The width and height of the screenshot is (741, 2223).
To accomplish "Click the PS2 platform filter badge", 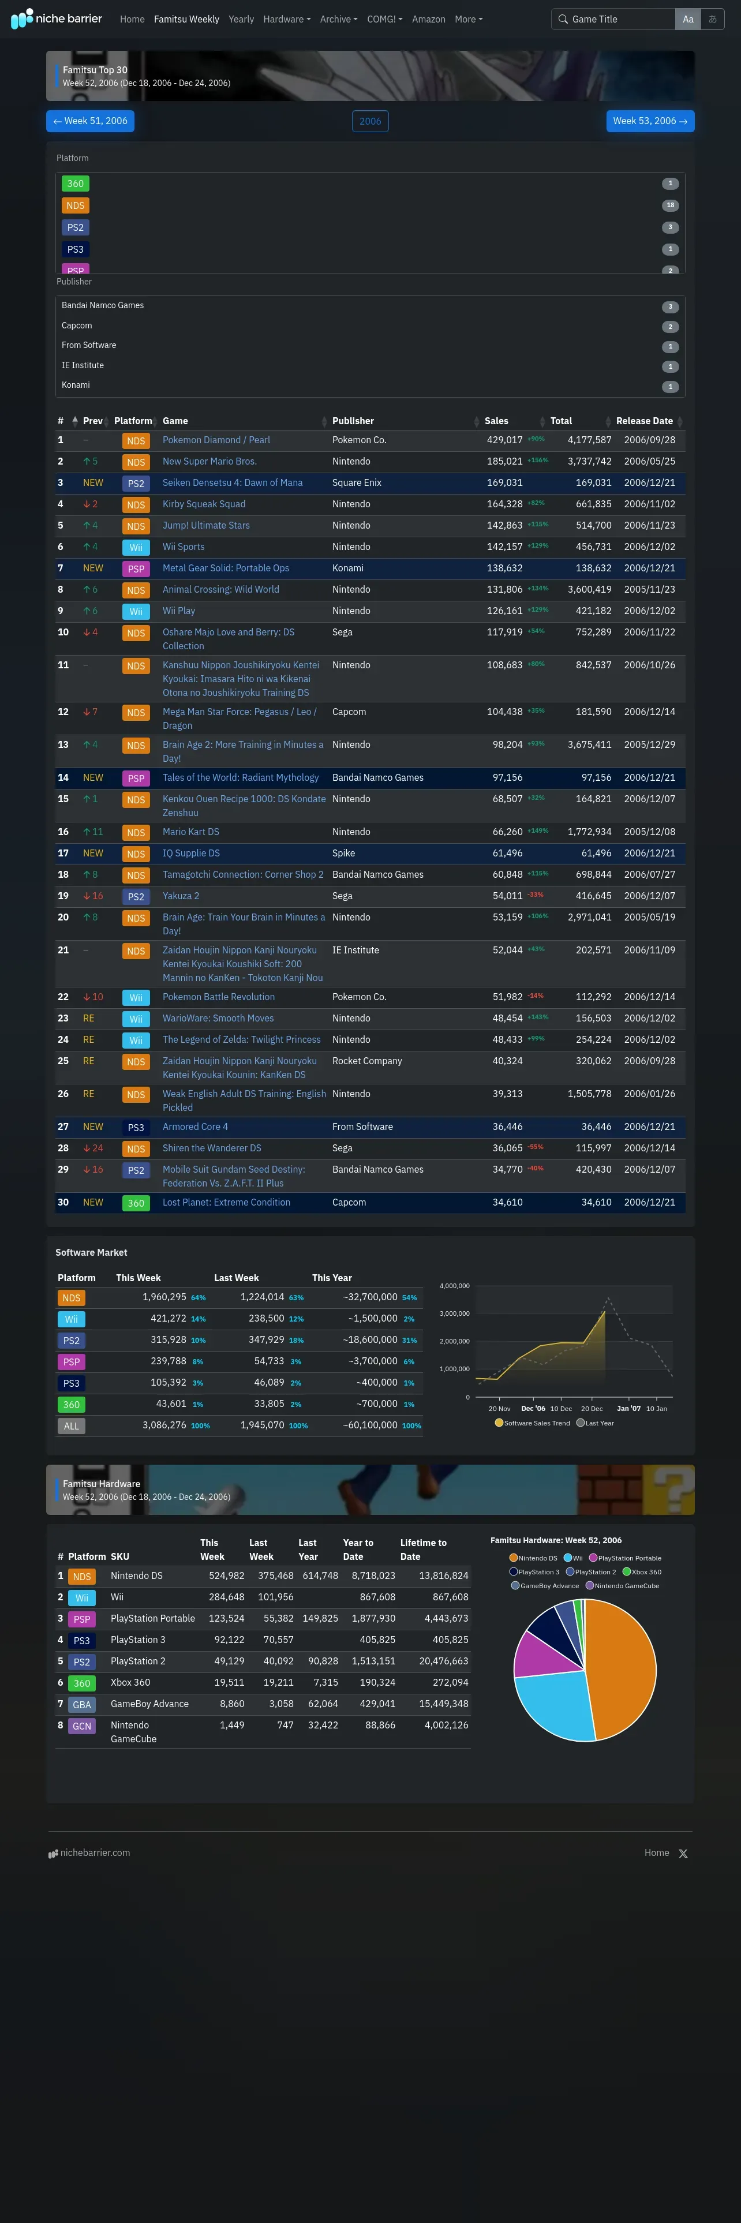I will coord(76,228).
